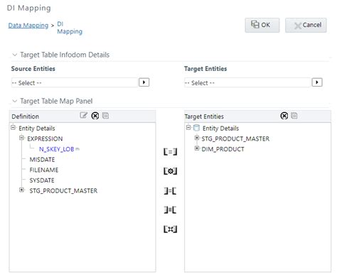
Task: Collapse the EXPRESSION tree node
Action: [x=22, y=138]
